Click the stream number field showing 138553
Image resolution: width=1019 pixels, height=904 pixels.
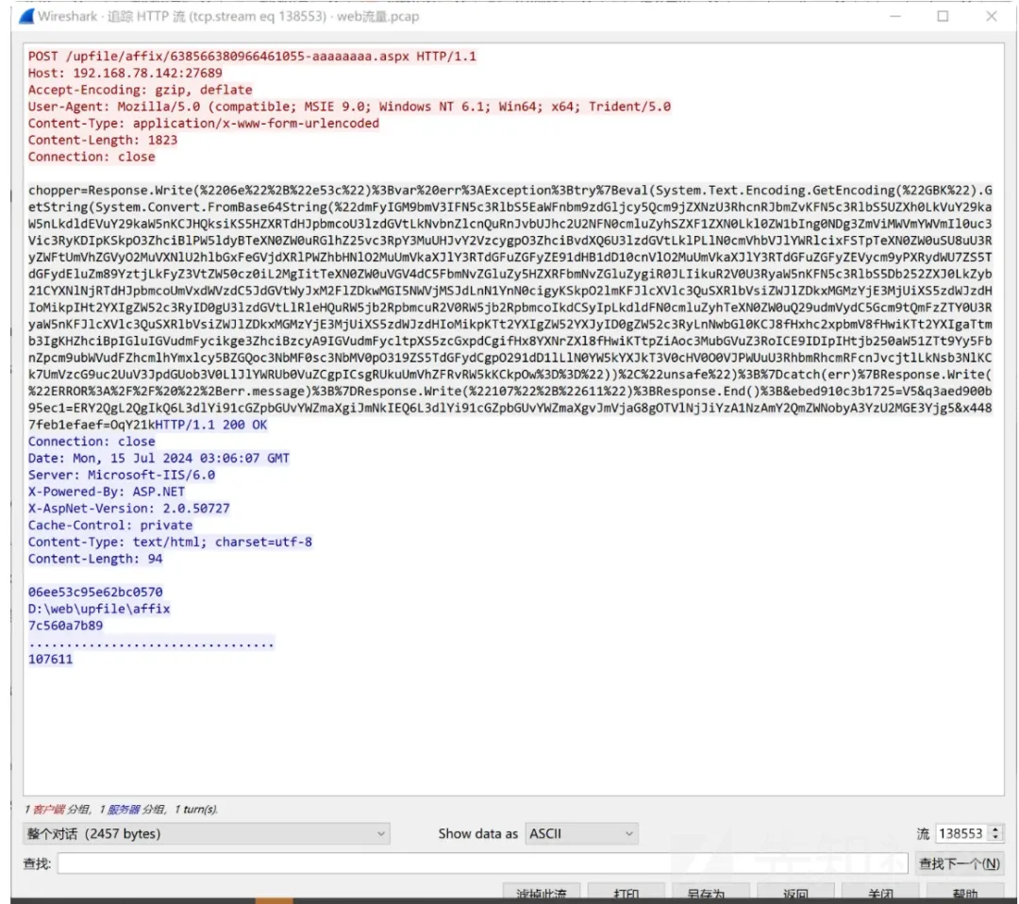coord(961,833)
